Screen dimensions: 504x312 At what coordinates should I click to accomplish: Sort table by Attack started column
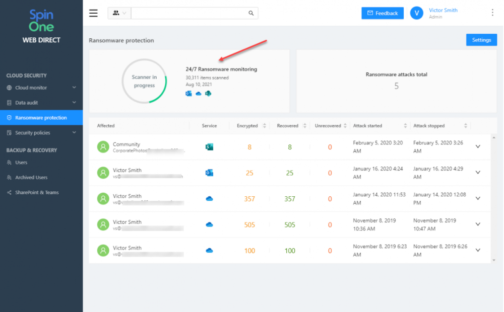pos(405,126)
